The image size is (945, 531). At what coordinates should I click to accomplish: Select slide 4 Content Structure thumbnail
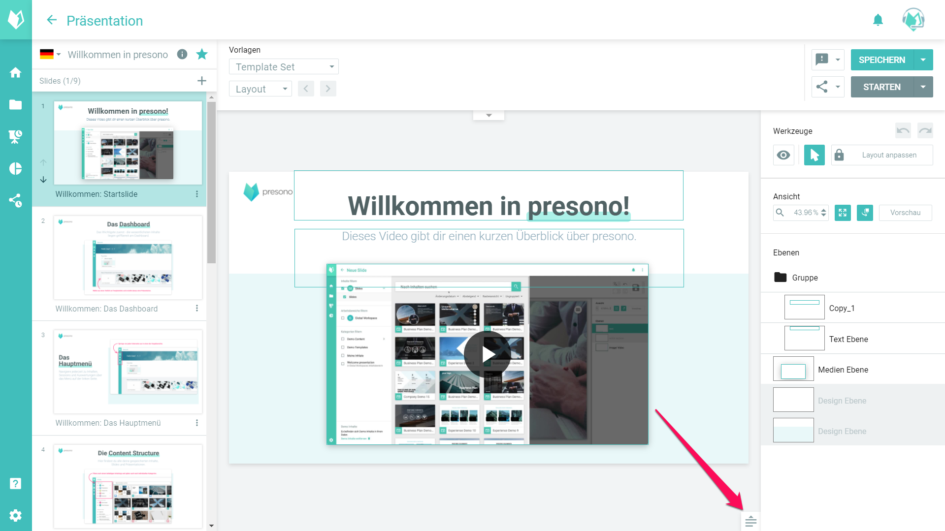point(128,486)
